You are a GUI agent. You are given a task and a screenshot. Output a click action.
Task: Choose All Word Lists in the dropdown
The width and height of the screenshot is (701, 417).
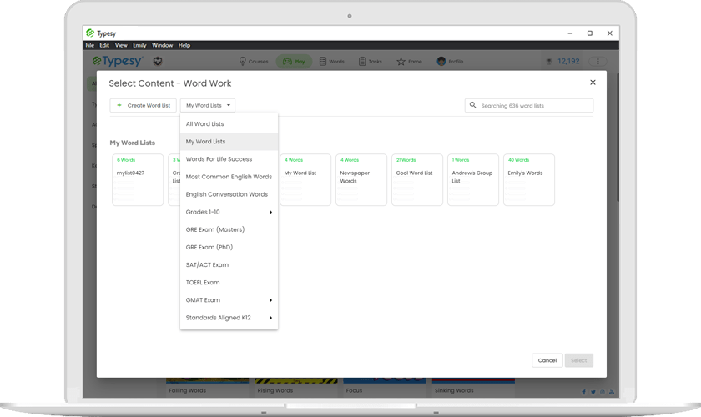229,123
